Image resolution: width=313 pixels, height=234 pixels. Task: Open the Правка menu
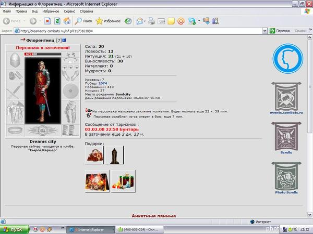click(21, 11)
